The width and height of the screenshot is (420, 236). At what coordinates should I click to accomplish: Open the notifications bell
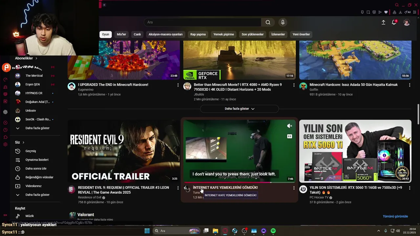click(x=394, y=22)
